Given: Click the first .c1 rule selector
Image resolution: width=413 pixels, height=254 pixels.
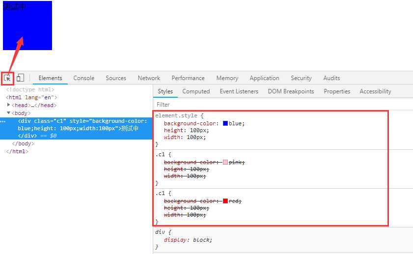Looking at the screenshot, I should click(160, 154).
